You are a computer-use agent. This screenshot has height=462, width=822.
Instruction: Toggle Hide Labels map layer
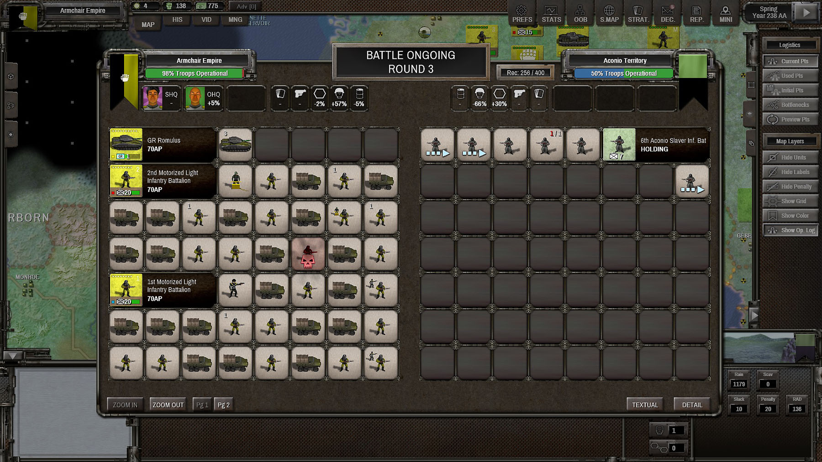coord(790,172)
